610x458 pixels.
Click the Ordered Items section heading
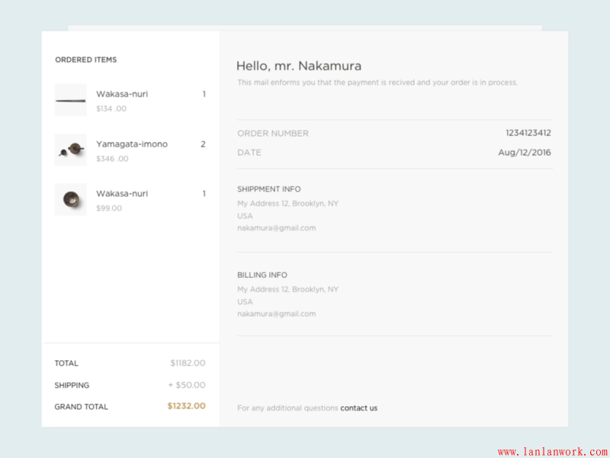click(x=85, y=60)
